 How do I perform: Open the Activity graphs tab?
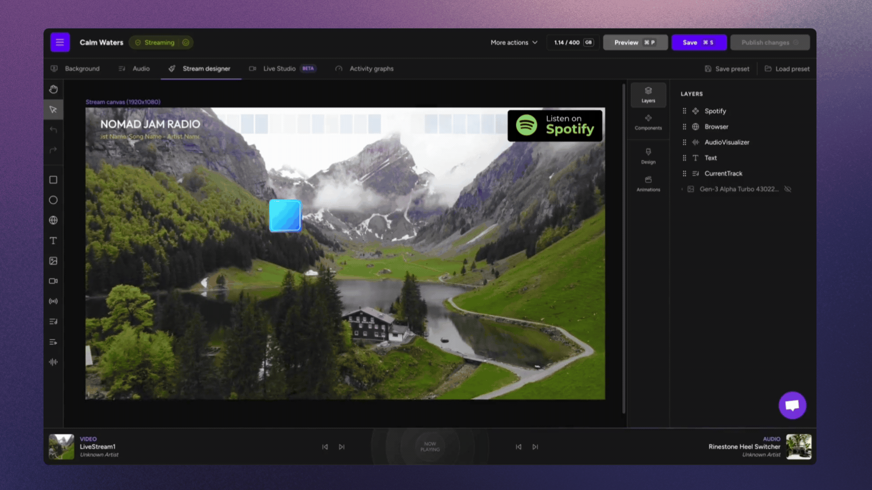(x=371, y=69)
